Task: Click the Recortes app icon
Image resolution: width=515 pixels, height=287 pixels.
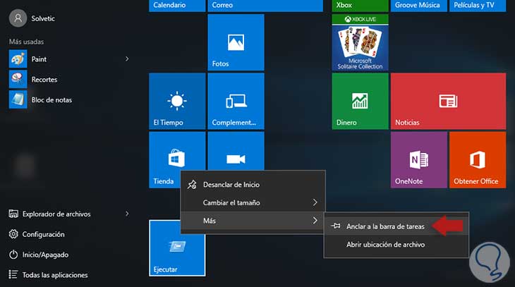Action: [x=18, y=80]
